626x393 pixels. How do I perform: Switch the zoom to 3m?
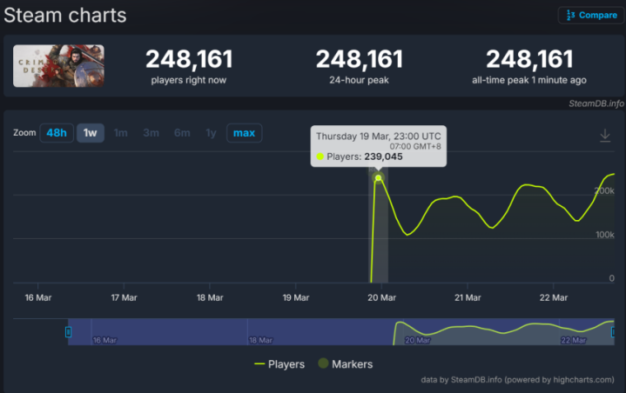point(151,133)
